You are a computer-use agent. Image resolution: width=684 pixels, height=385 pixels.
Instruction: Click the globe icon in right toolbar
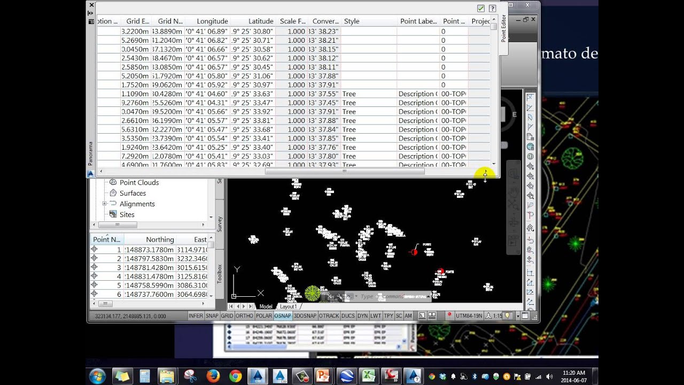point(530,147)
